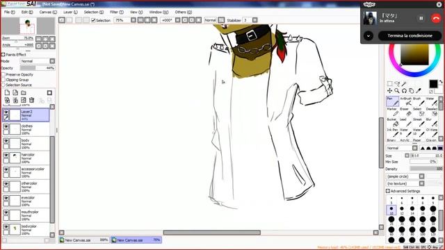The image size is (445, 250).
Task: Adjust the layer Opacity slider
Action: [37, 68]
